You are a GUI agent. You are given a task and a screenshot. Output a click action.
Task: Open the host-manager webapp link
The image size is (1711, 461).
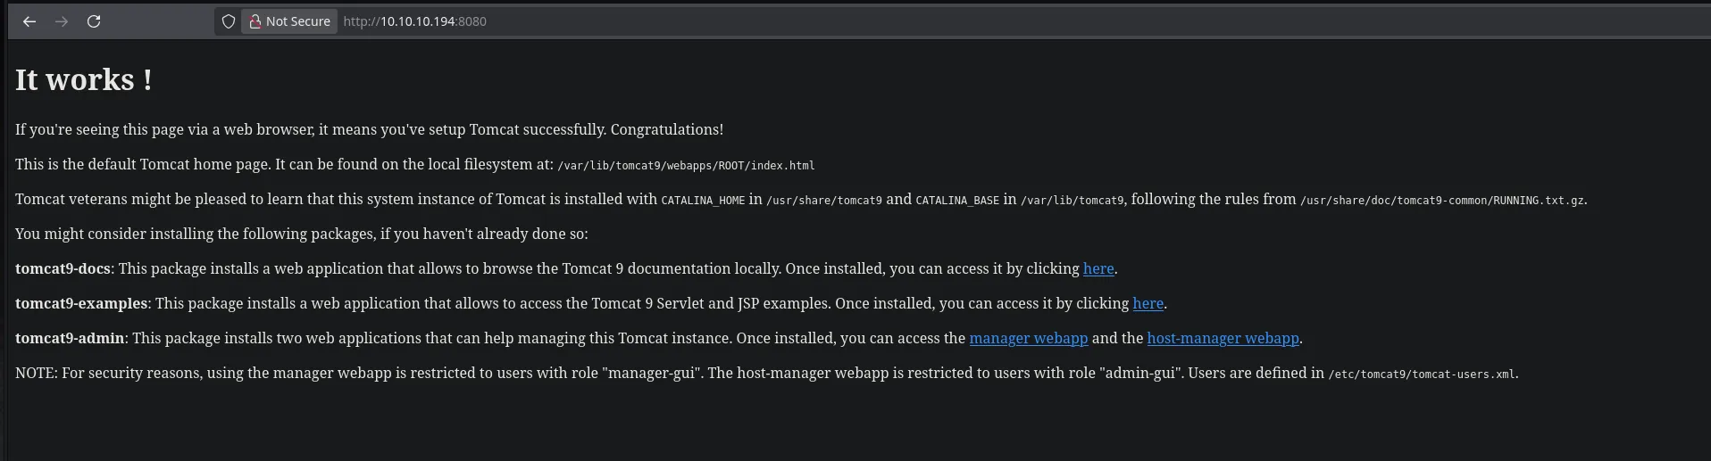point(1223,338)
